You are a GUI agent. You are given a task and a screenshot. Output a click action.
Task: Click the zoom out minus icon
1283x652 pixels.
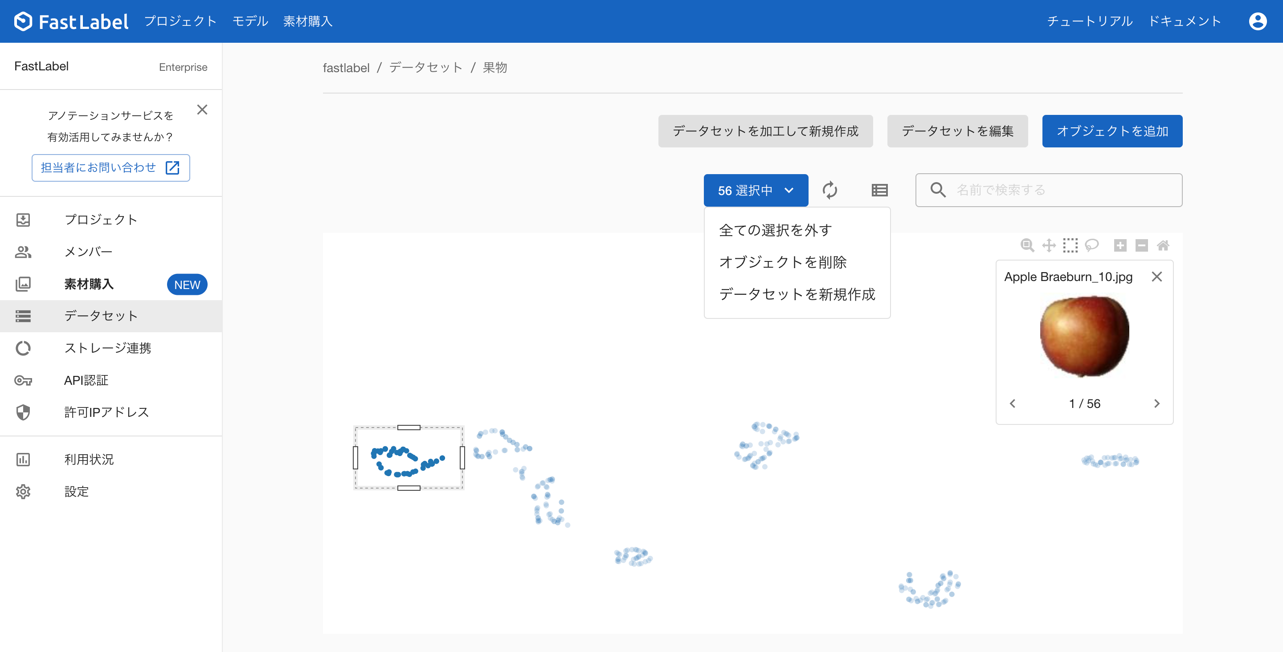[x=1141, y=245]
